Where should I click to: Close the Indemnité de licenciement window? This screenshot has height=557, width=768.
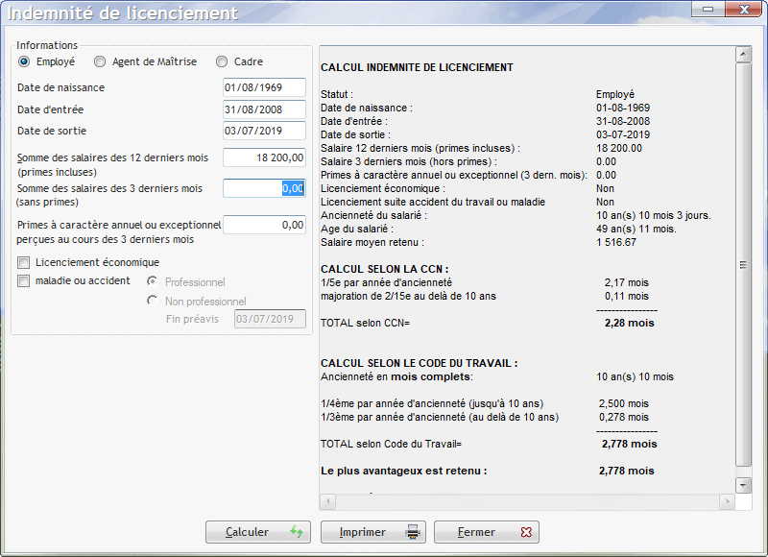coord(742,9)
